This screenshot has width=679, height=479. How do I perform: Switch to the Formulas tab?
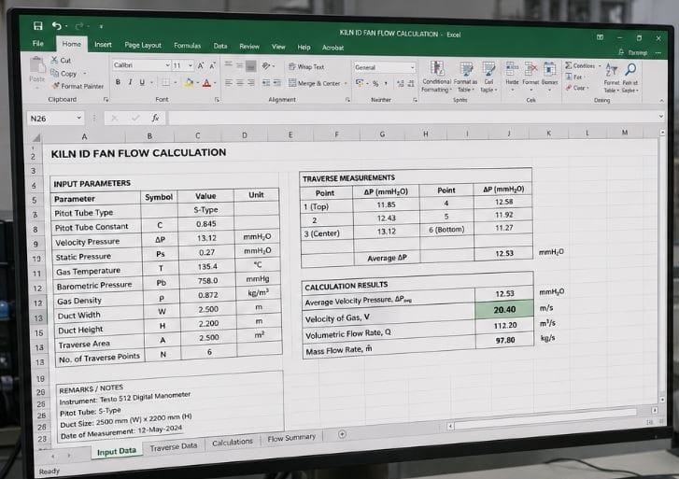187,46
